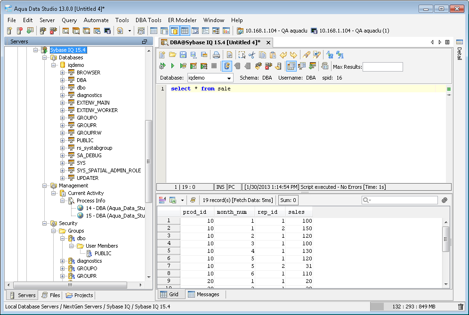Click the 10.168.1.104 - QA aquaclu (1) window shortcut

(350, 31)
